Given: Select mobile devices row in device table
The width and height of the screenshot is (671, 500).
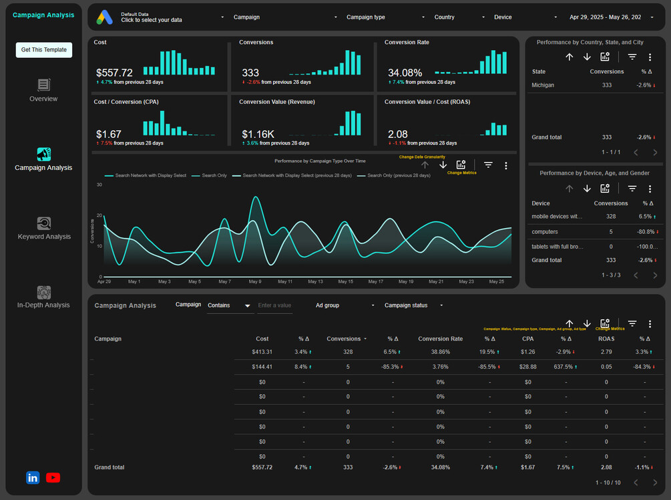Looking at the screenshot, I should [x=595, y=216].
